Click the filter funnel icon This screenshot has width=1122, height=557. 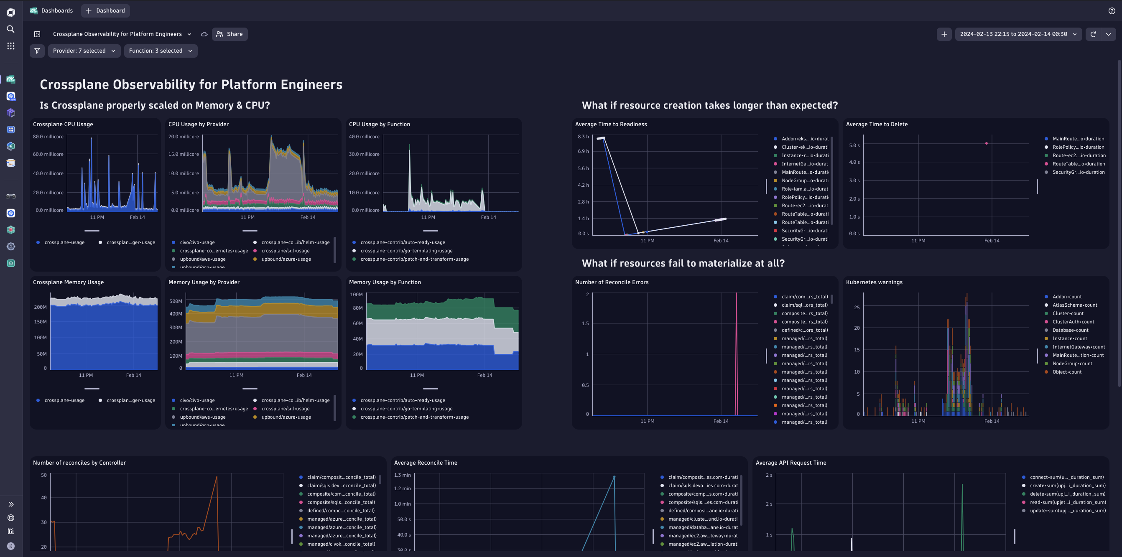pyautogui.click(x=37, y=51)
